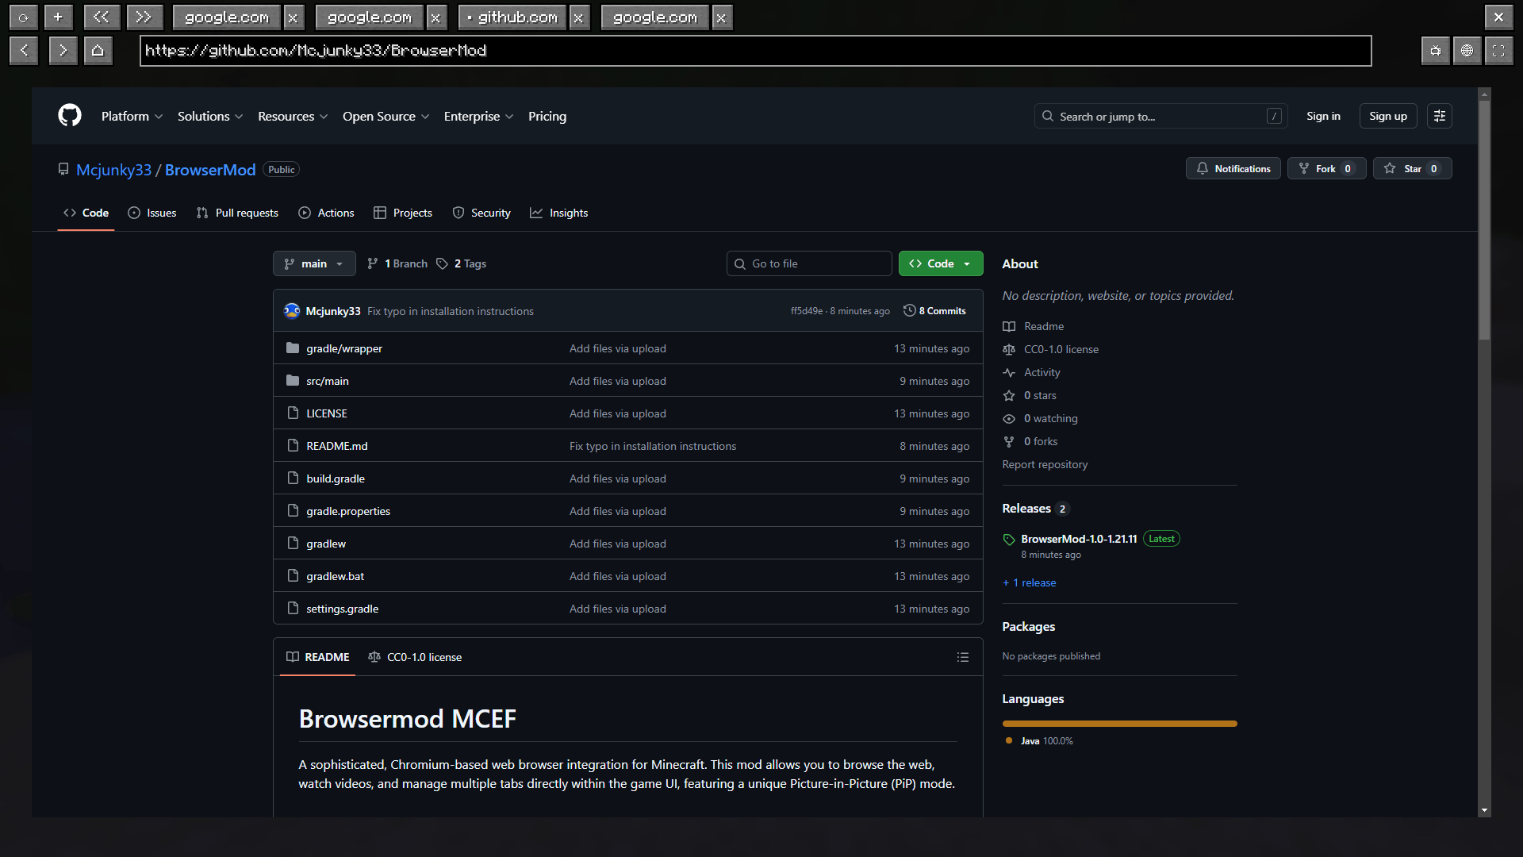Screen dimensions: 1523x857
Task: Click the browser reload icon
Action: 23,17
